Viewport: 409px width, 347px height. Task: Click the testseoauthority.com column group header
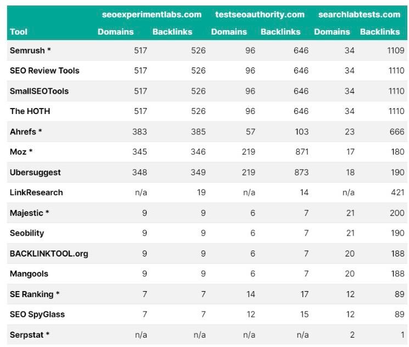point(260,14)
